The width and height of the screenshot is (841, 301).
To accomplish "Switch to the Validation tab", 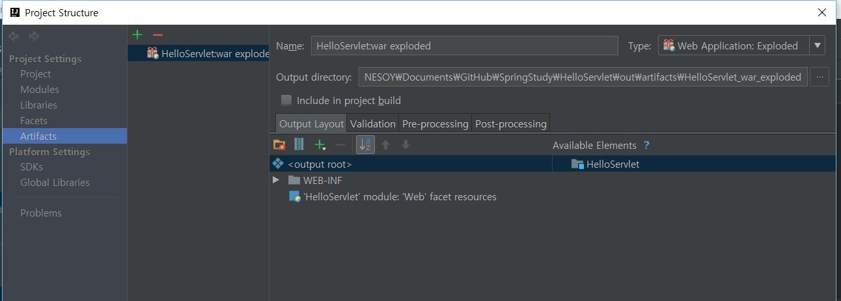I will [x=373, y=124].
